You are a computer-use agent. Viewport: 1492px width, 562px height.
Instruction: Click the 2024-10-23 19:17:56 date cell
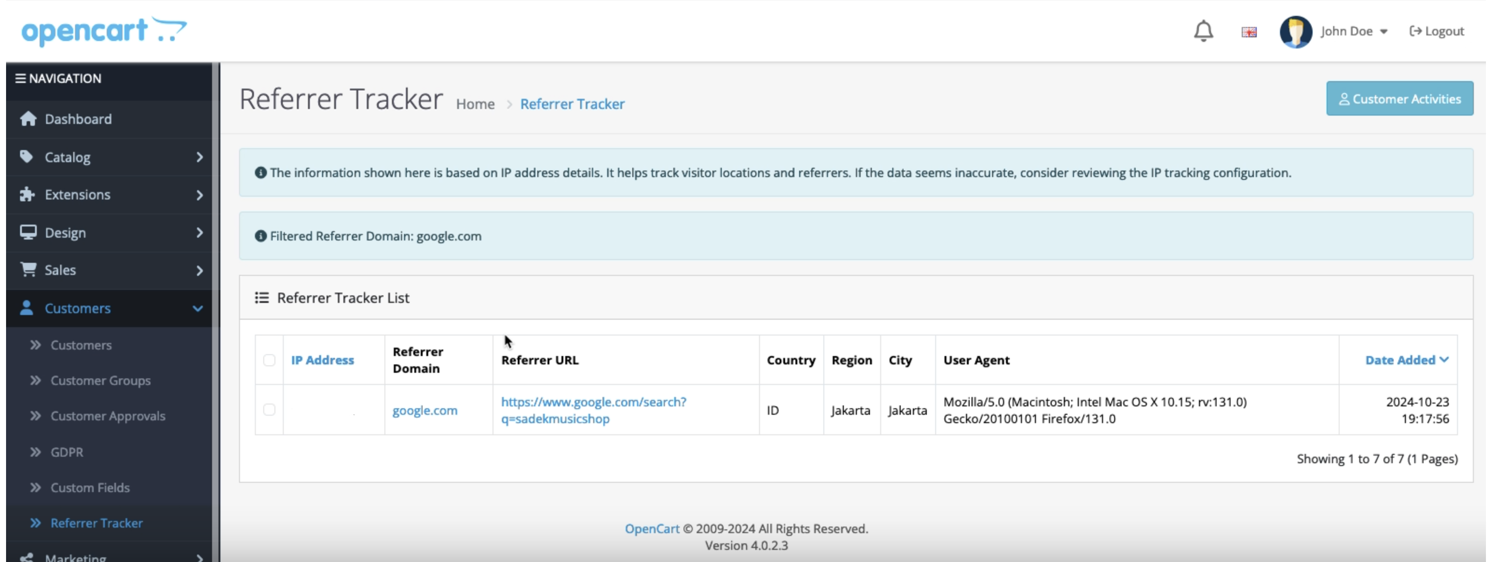pos(1398,410)
